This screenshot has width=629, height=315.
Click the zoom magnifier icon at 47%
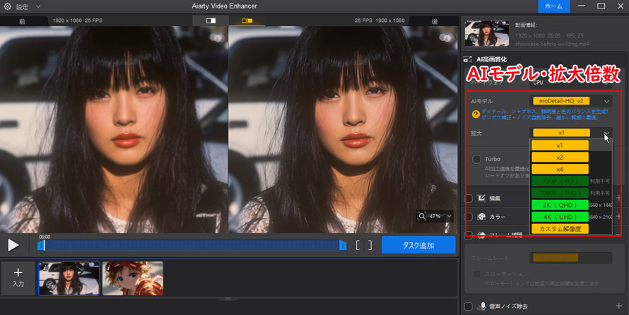[422, 216]
